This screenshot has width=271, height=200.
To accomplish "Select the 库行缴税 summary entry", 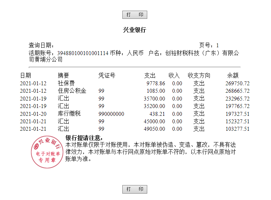I will click(69, 114).
